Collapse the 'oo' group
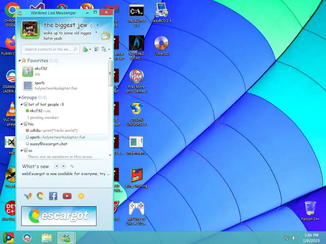Image resolution: width=326 pixels, height=244 pixels. click(21, 150)
